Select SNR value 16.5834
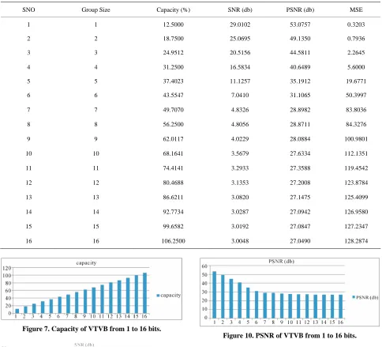Image resolution: width=382 pixels, height=347 pixels. point(240,67)
